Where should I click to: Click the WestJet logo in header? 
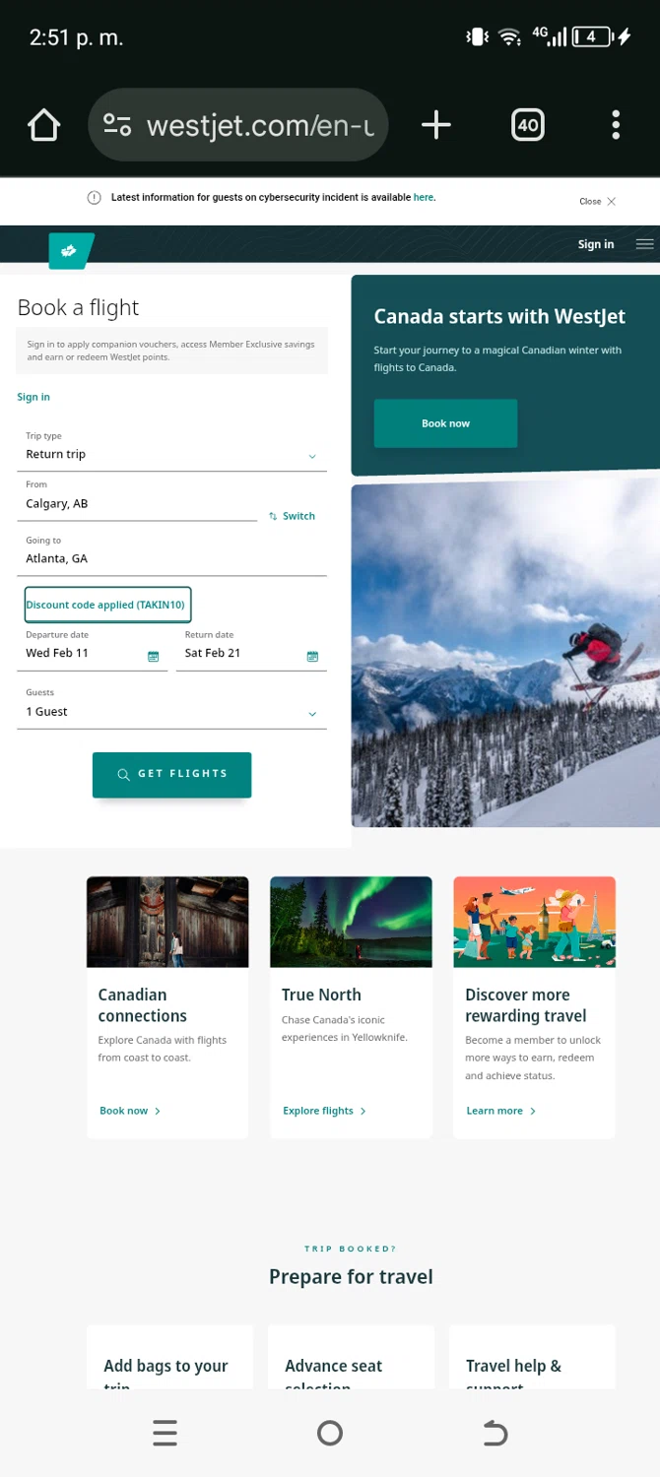pyautogui.click(x=71, y=251)
